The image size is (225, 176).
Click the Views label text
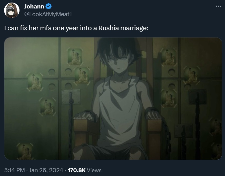(x=94, y=170)
